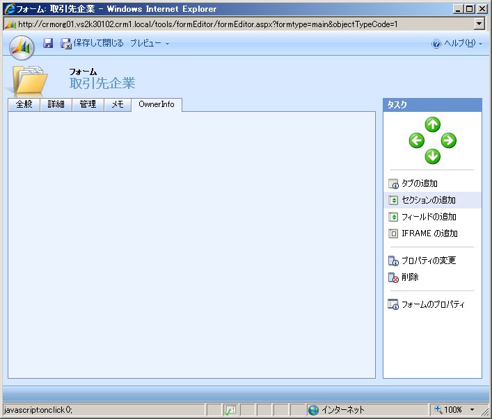Click the 削除 delete task link
Viewport: 492px width, 419px height.
point(410,277)
